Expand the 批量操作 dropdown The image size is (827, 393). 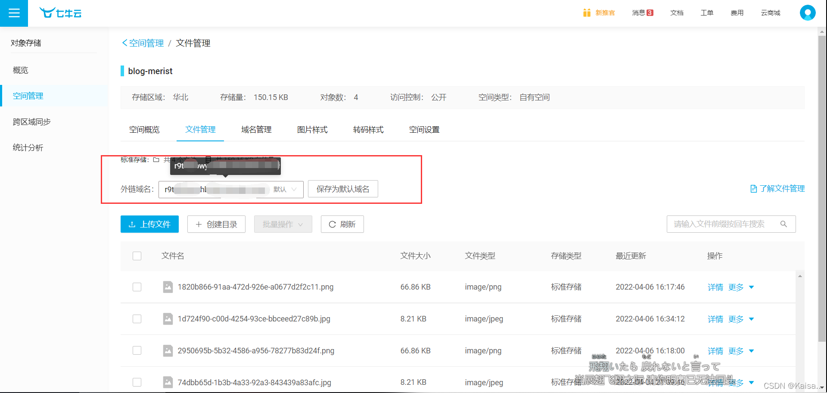click(283, 224)
